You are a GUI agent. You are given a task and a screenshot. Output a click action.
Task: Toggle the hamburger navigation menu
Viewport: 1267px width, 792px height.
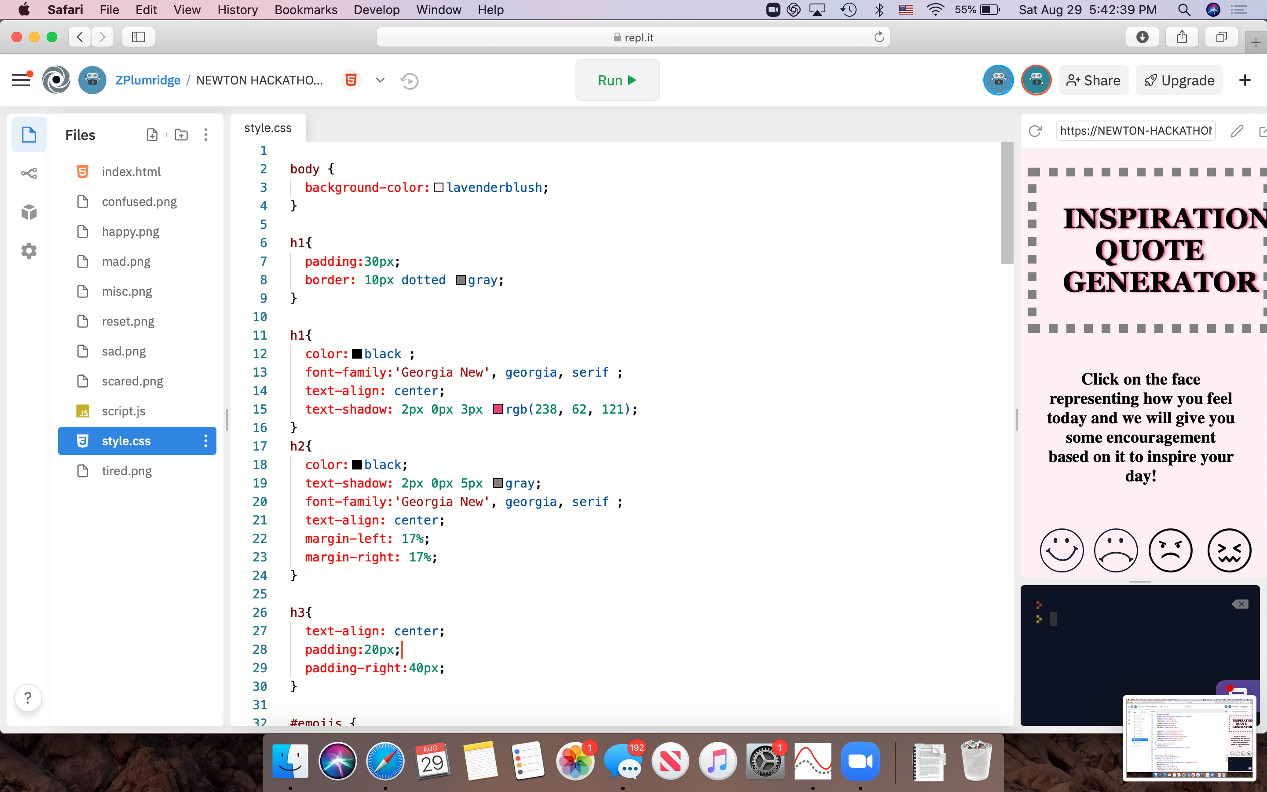22,80
